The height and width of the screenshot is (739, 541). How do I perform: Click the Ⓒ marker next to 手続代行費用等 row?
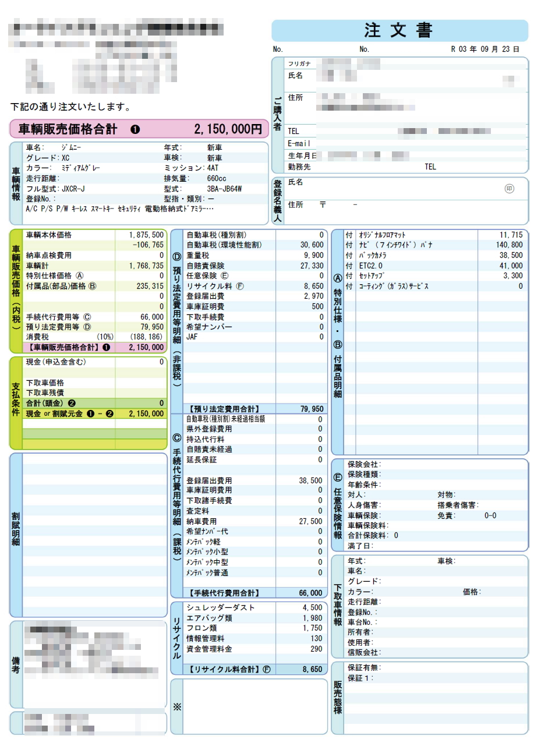pos(87,317)
